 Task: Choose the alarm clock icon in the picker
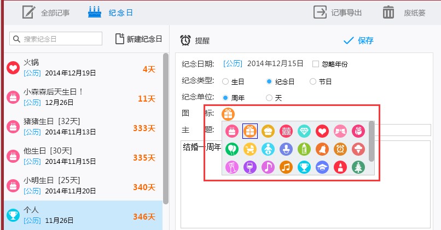point(340,149)
